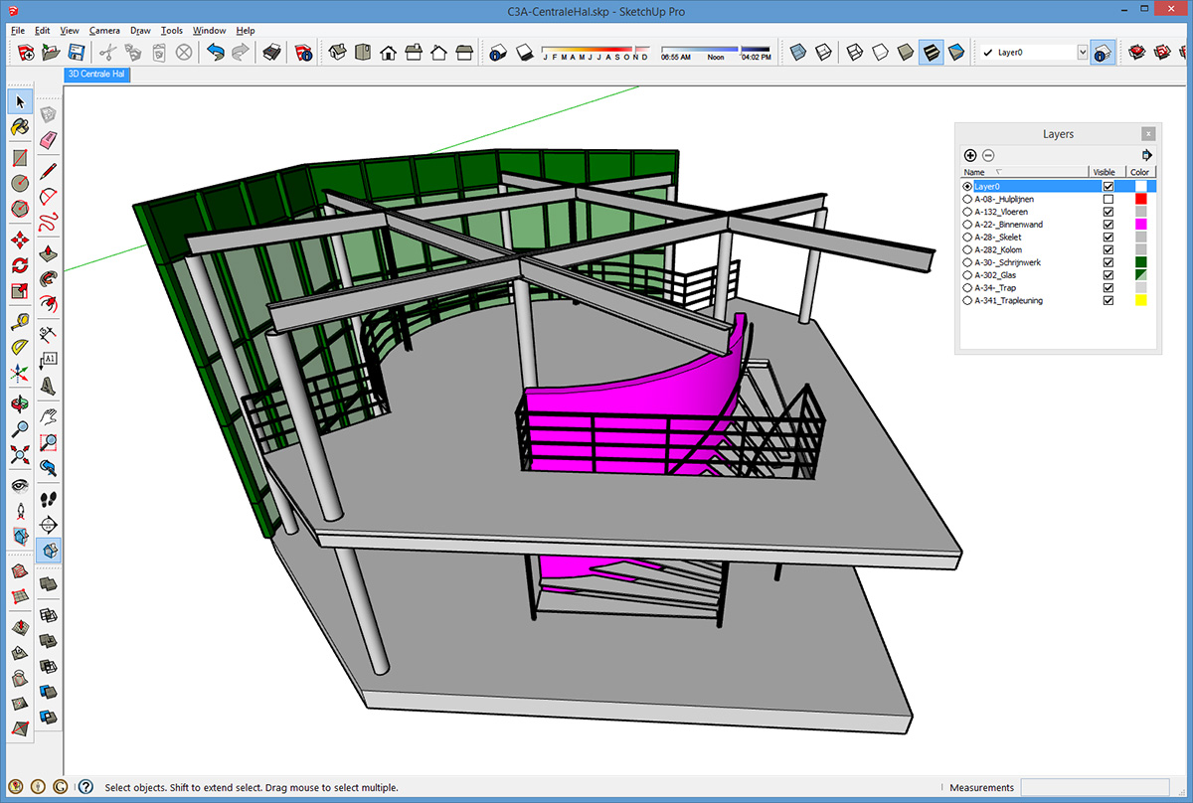Open the File menu
Screen dimensions: 1193x803
pyautogui.click(x=18, y=31)
